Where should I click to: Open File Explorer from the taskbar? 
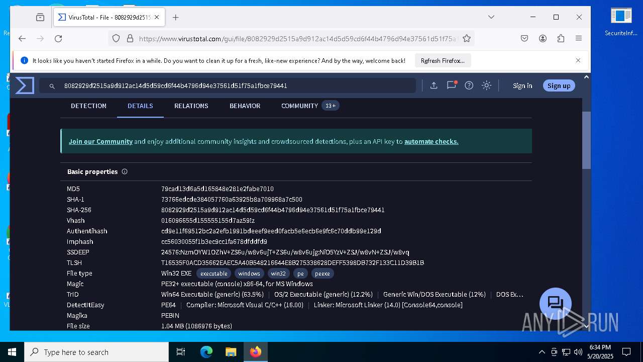pyautogui.click(x=231, y=352)
